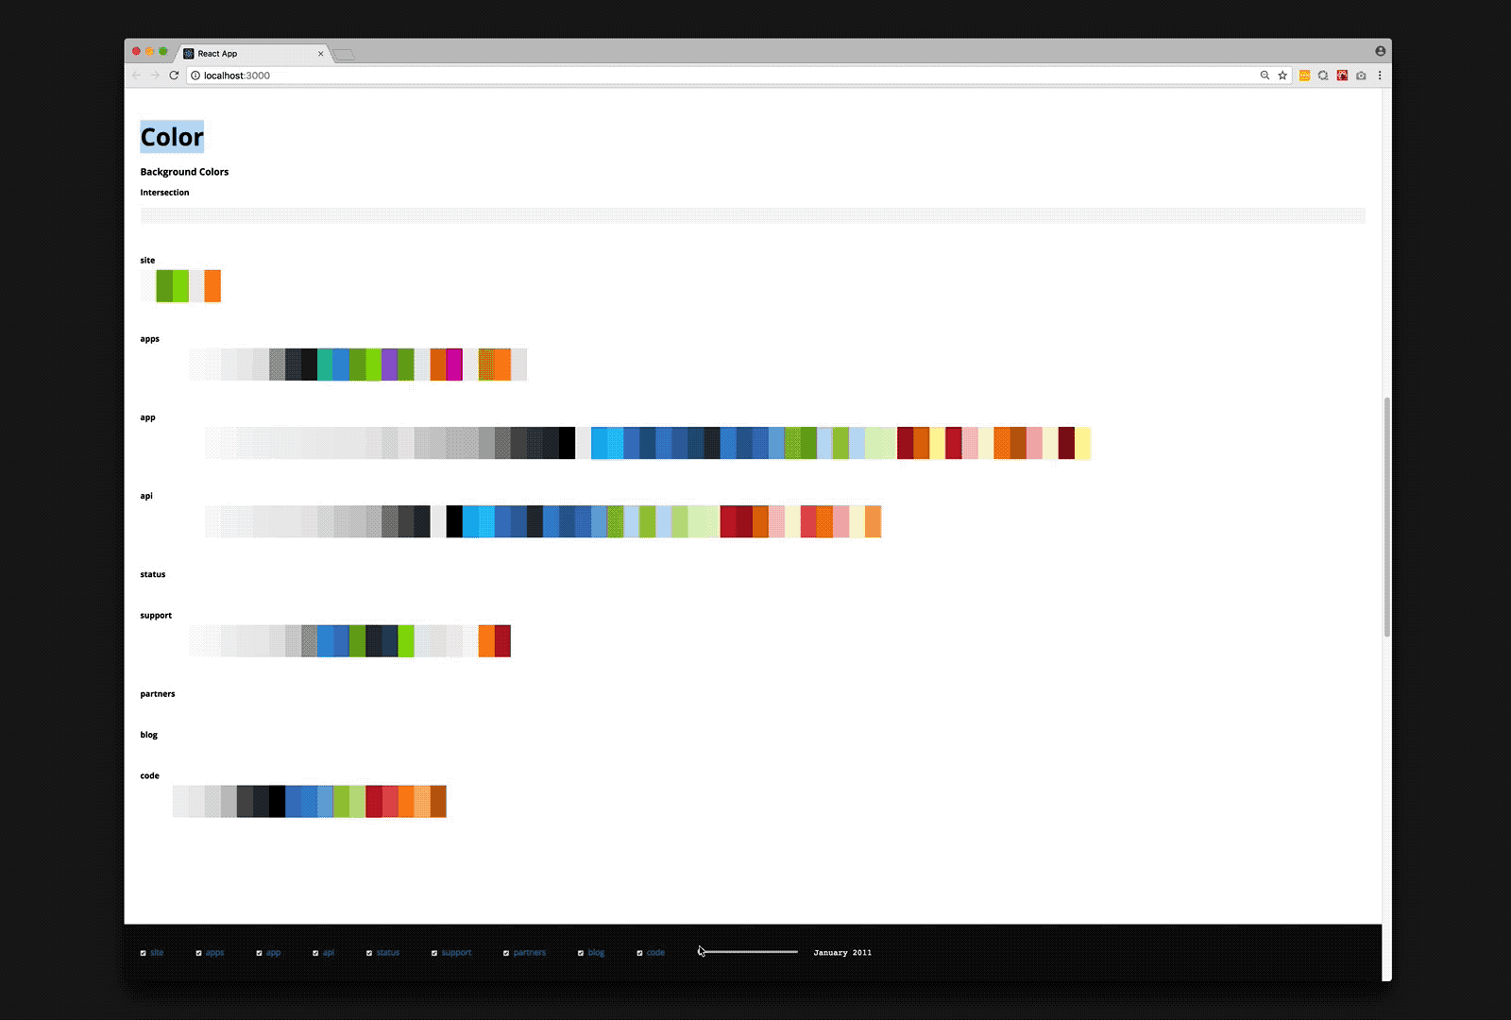Click the browser profile avatar icon
This screenshot has height=1020, width=1511.
coord(1380,51)
